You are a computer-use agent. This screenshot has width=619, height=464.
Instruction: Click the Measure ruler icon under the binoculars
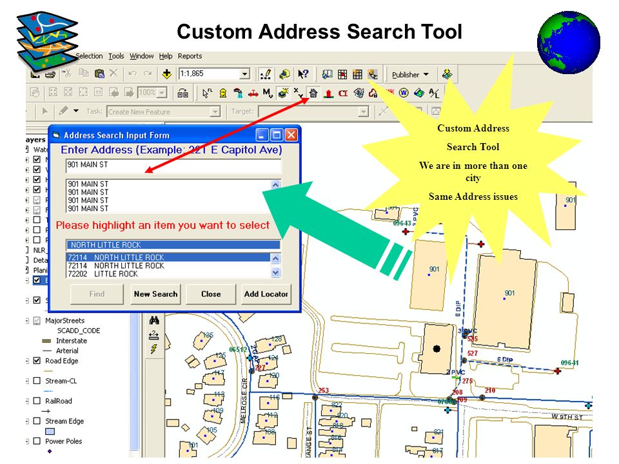click(153, 335)
